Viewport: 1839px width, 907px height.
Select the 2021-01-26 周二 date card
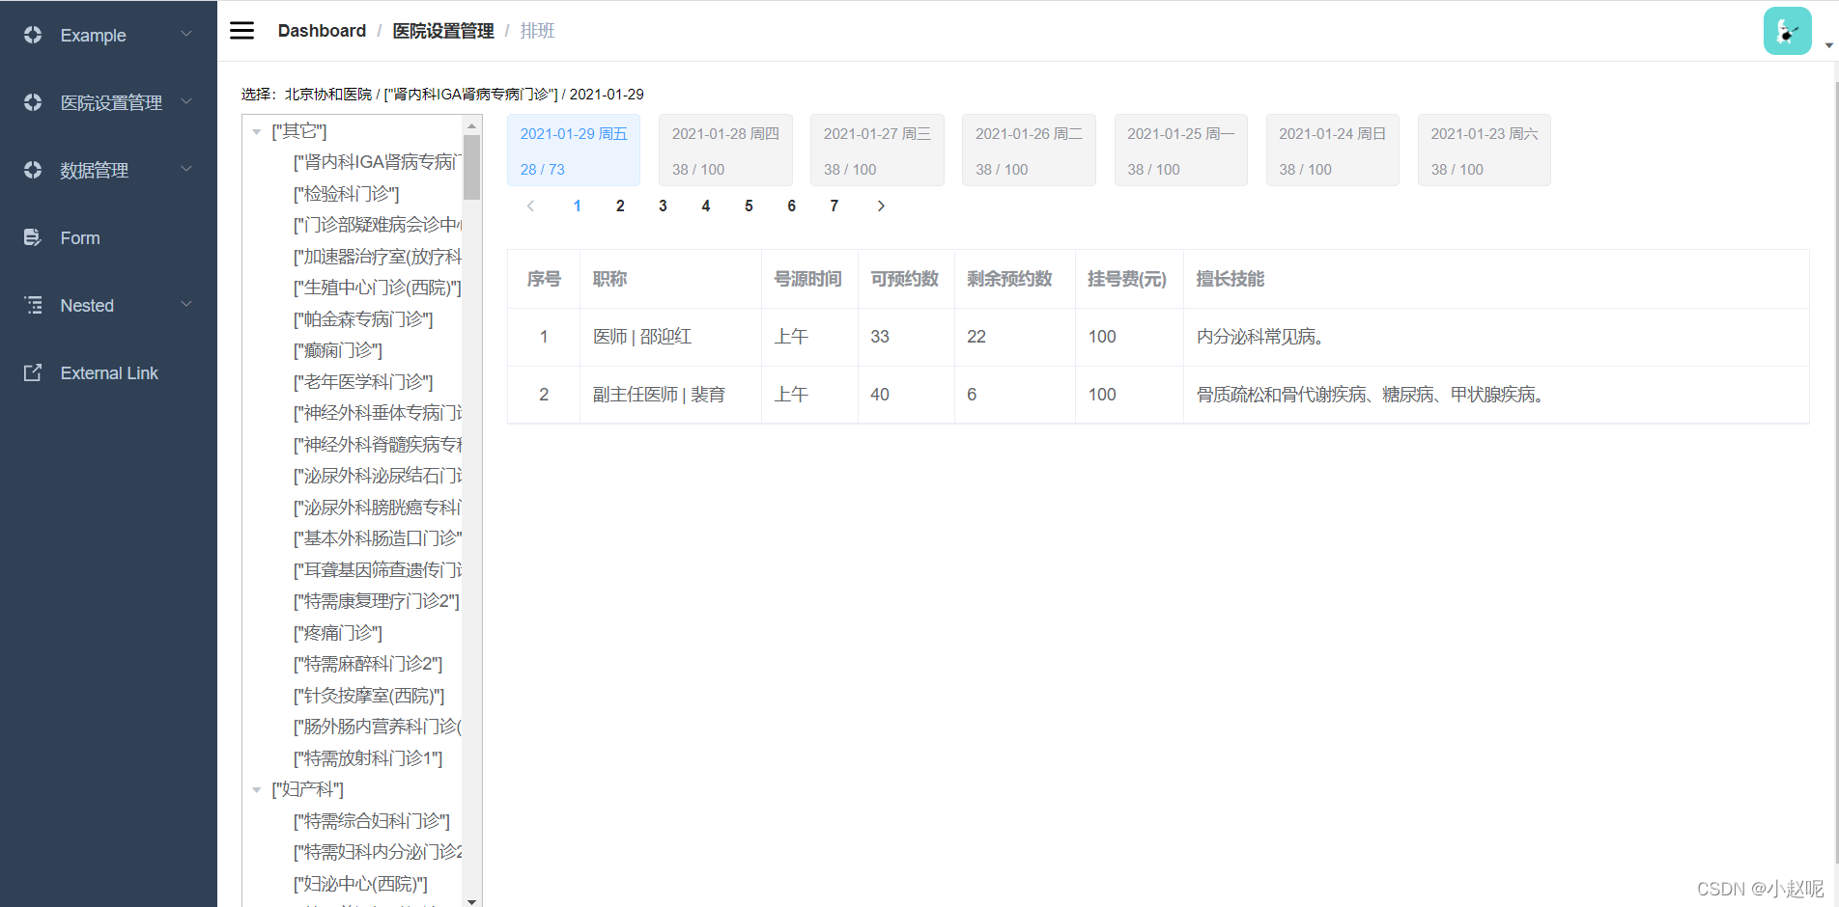tap(1029, 151)
